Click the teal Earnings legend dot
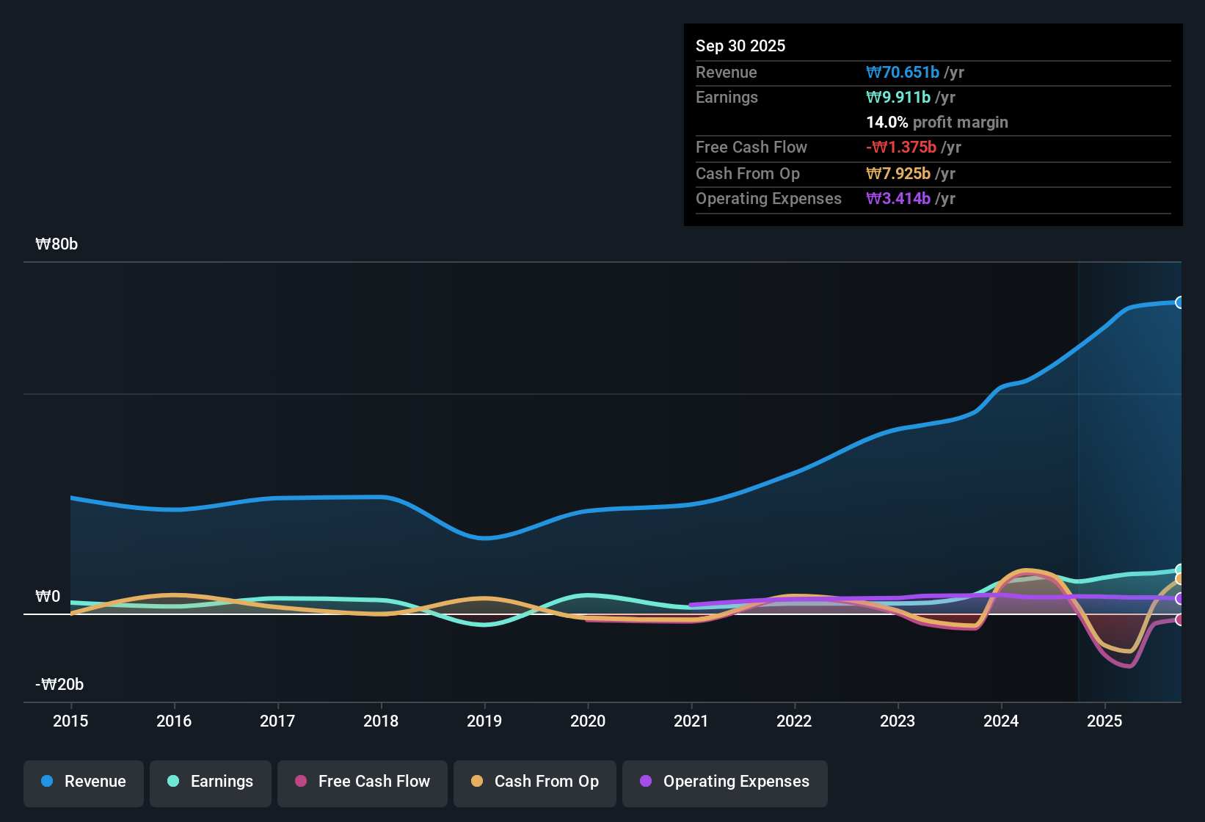 tap(173, 782)
